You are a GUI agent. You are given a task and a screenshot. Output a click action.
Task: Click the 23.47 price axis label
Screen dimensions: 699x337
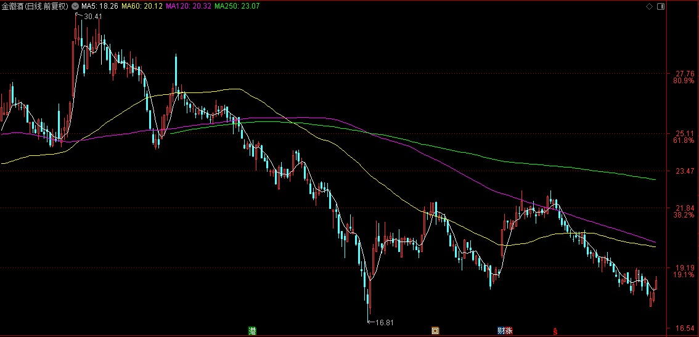tap(685, 171)
